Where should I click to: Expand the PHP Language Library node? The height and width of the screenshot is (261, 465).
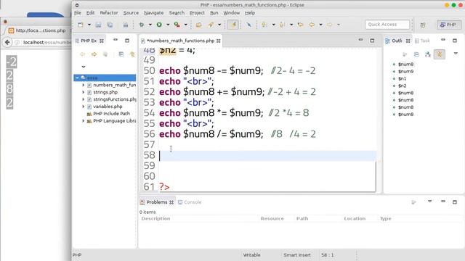pyautogui.click(x=84, y=121)
